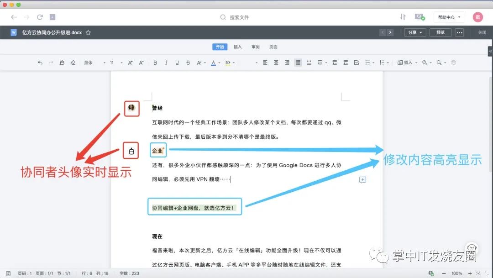Open the highlight color dropdown arrow

(x=234, y=63)
